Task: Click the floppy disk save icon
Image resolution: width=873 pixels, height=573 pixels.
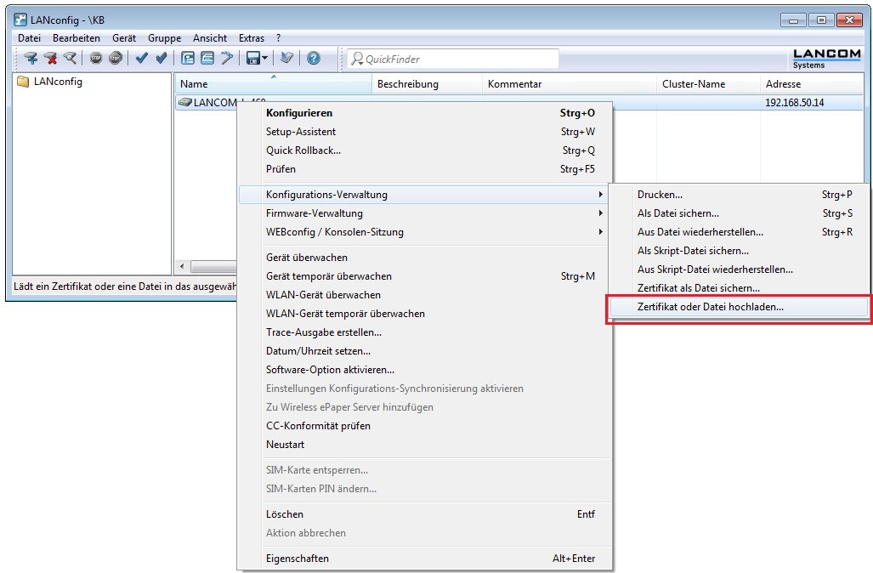Action: (x=252, y=59)
